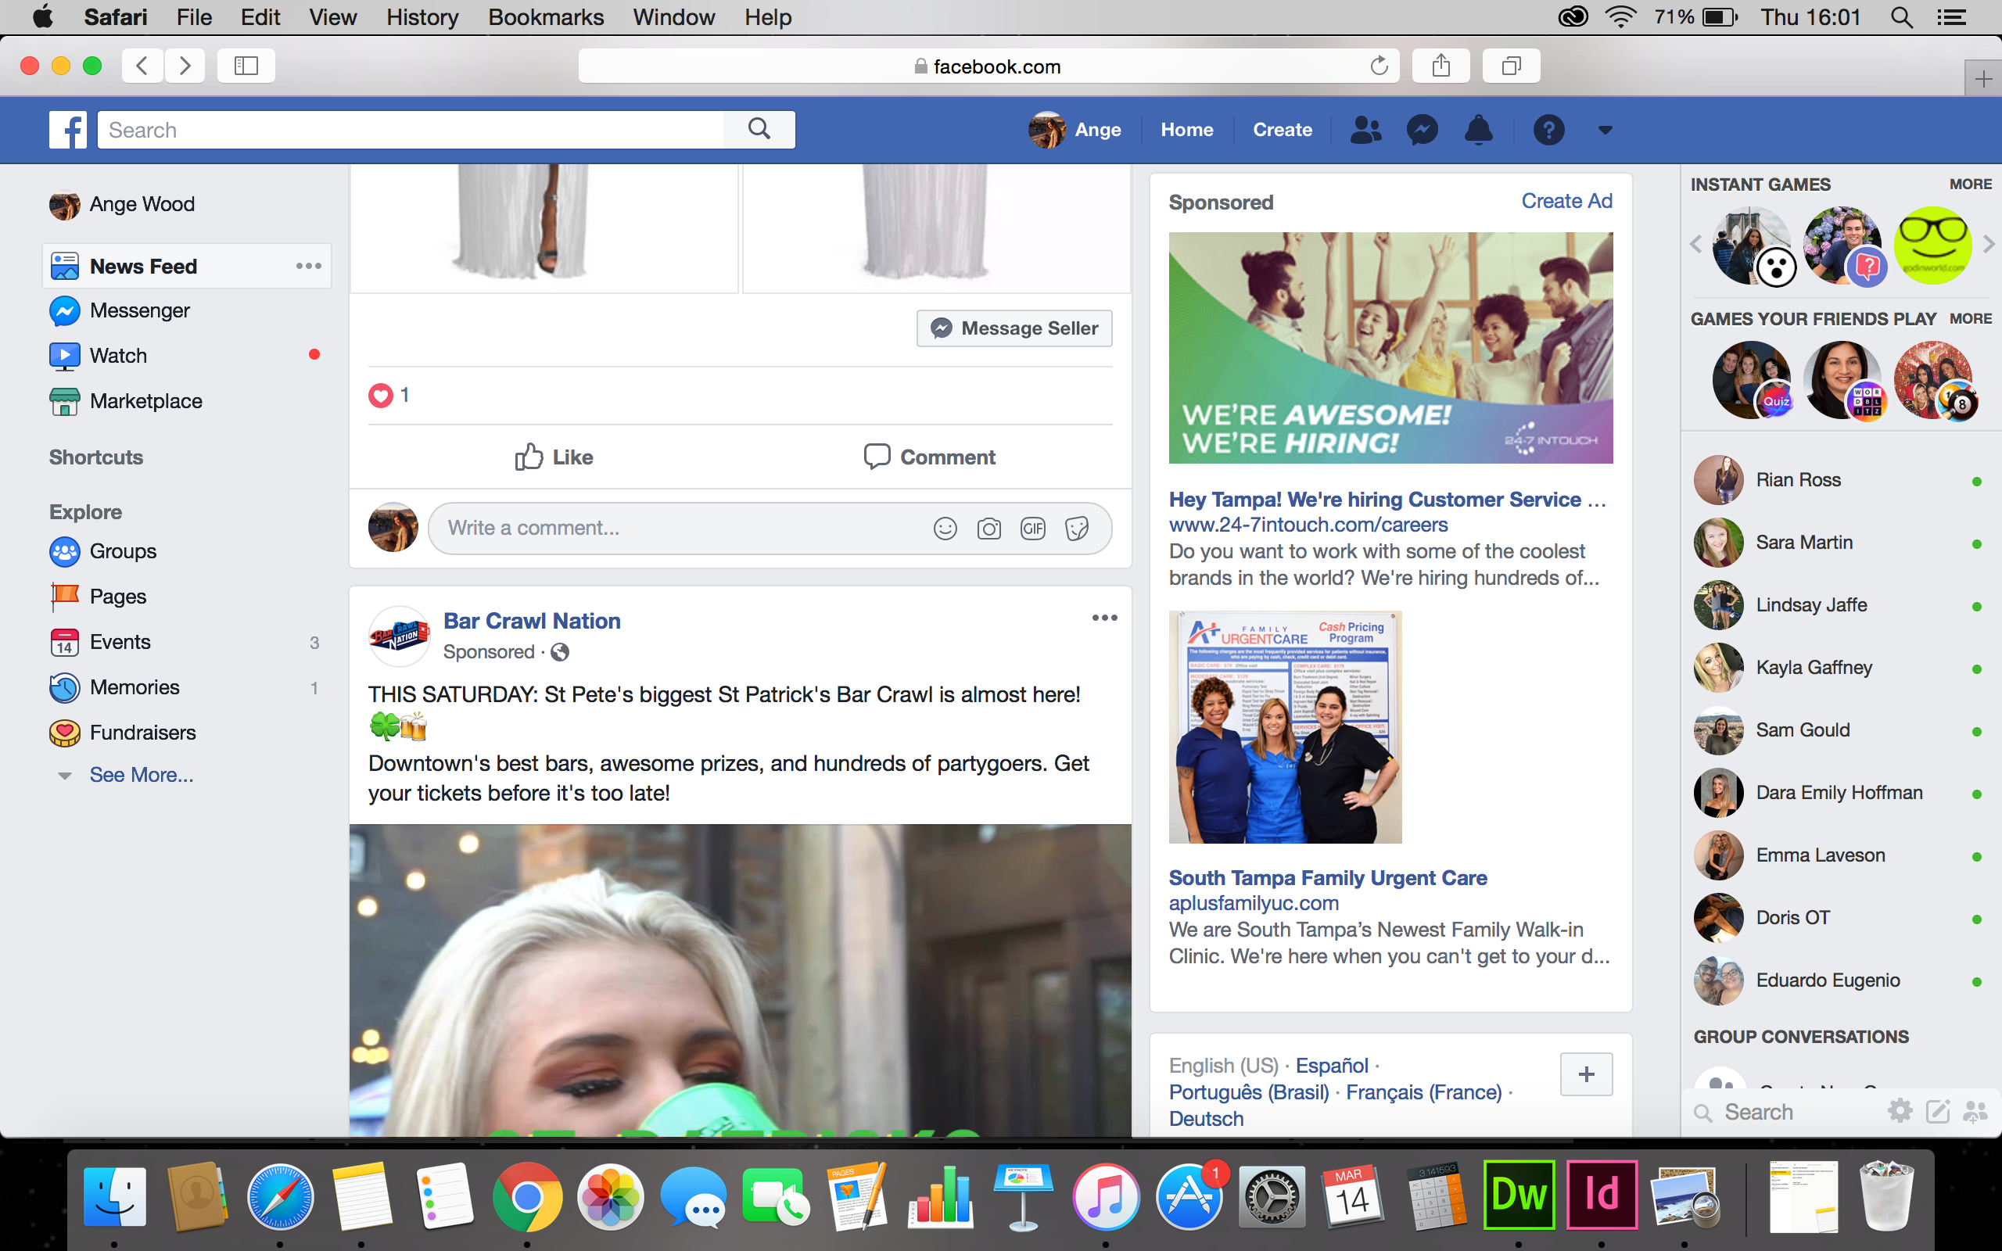The image size is (2002, 1251).
Task: Click MORE next to Instant Games
Action: point(1970,185)
